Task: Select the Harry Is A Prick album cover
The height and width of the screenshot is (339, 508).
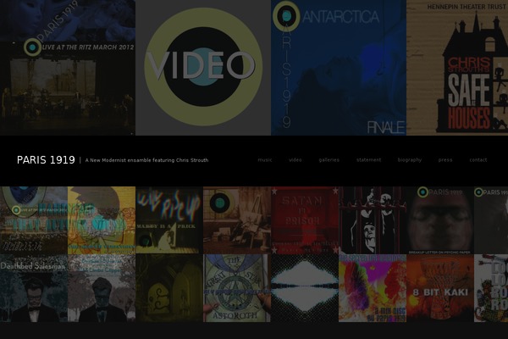Action: (169, 220)
